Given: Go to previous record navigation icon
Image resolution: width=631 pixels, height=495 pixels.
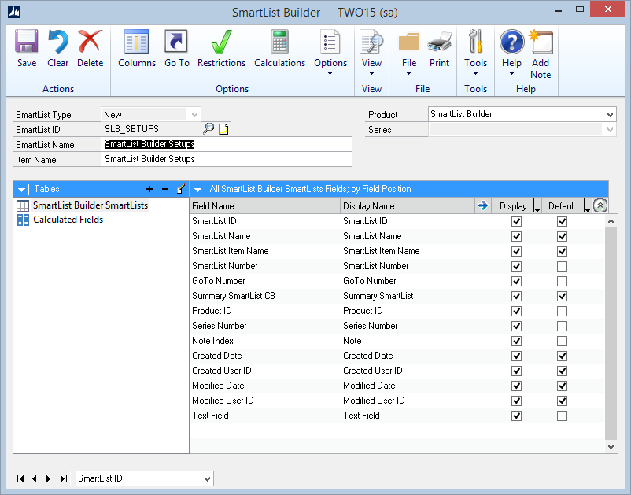Looking at the screenshot, I should tap(35, 478).
